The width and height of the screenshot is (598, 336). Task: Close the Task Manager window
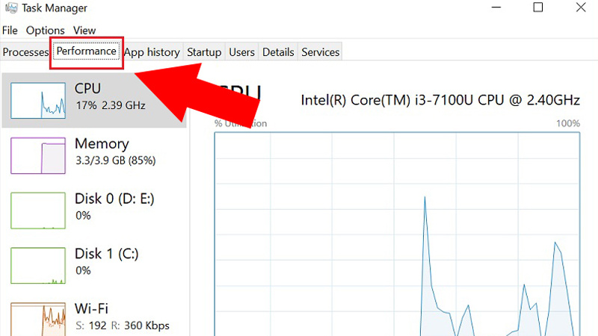[582, 8]
